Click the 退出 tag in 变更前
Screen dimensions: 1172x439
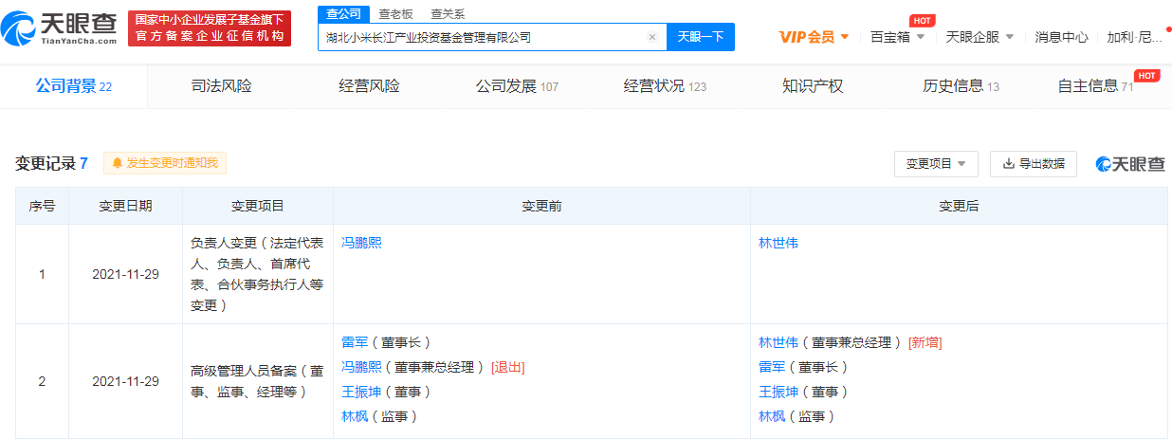508,367
